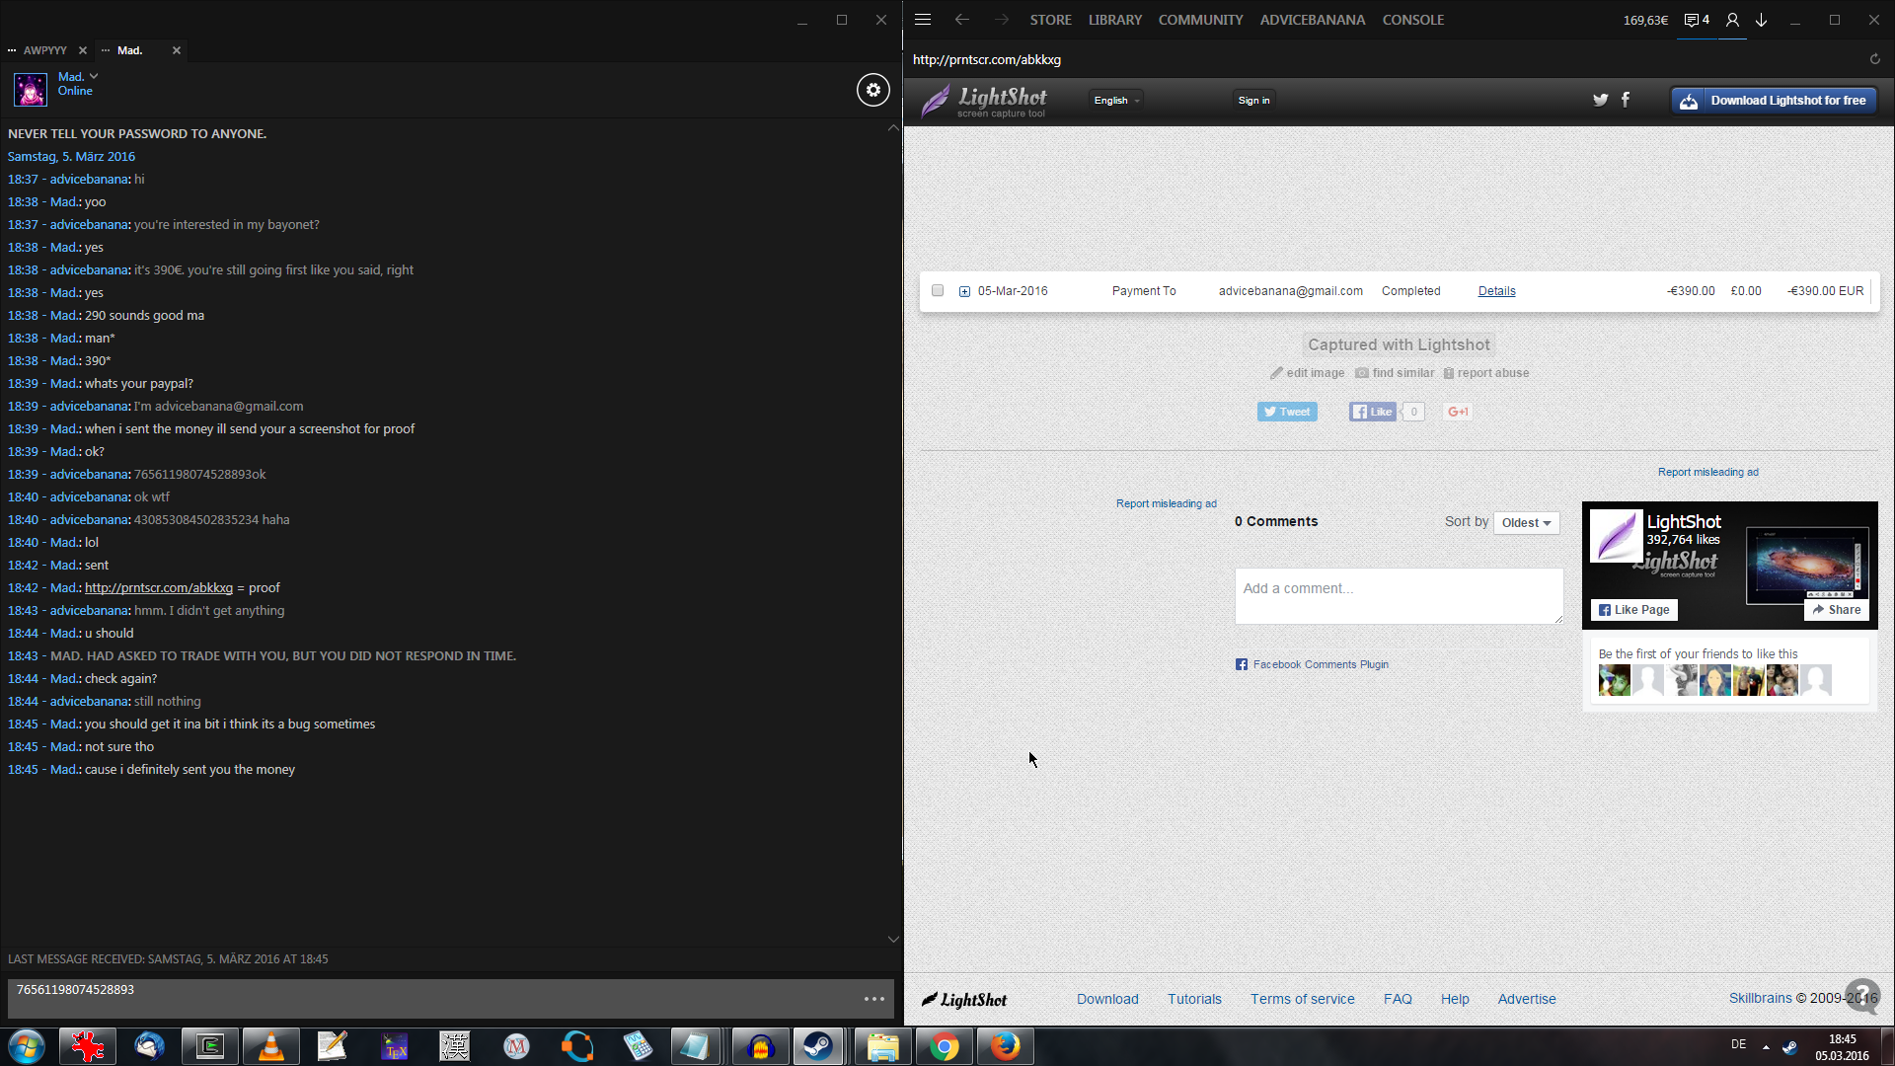This screenshot has width=1895, height=1066.
Task: Open chat notifications icon showing 4
Action: [x=1696, y=20]
